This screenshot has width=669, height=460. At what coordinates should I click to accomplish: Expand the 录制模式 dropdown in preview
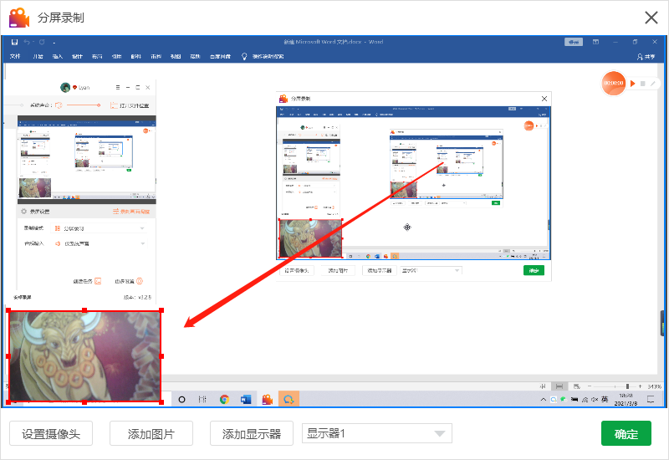(142, 228)
